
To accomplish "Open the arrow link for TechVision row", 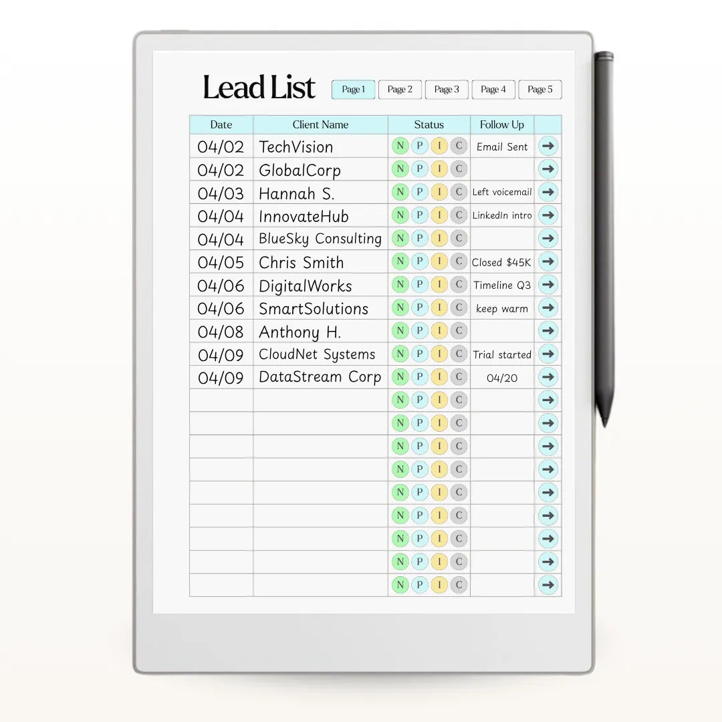I will [x=548, y=146].
